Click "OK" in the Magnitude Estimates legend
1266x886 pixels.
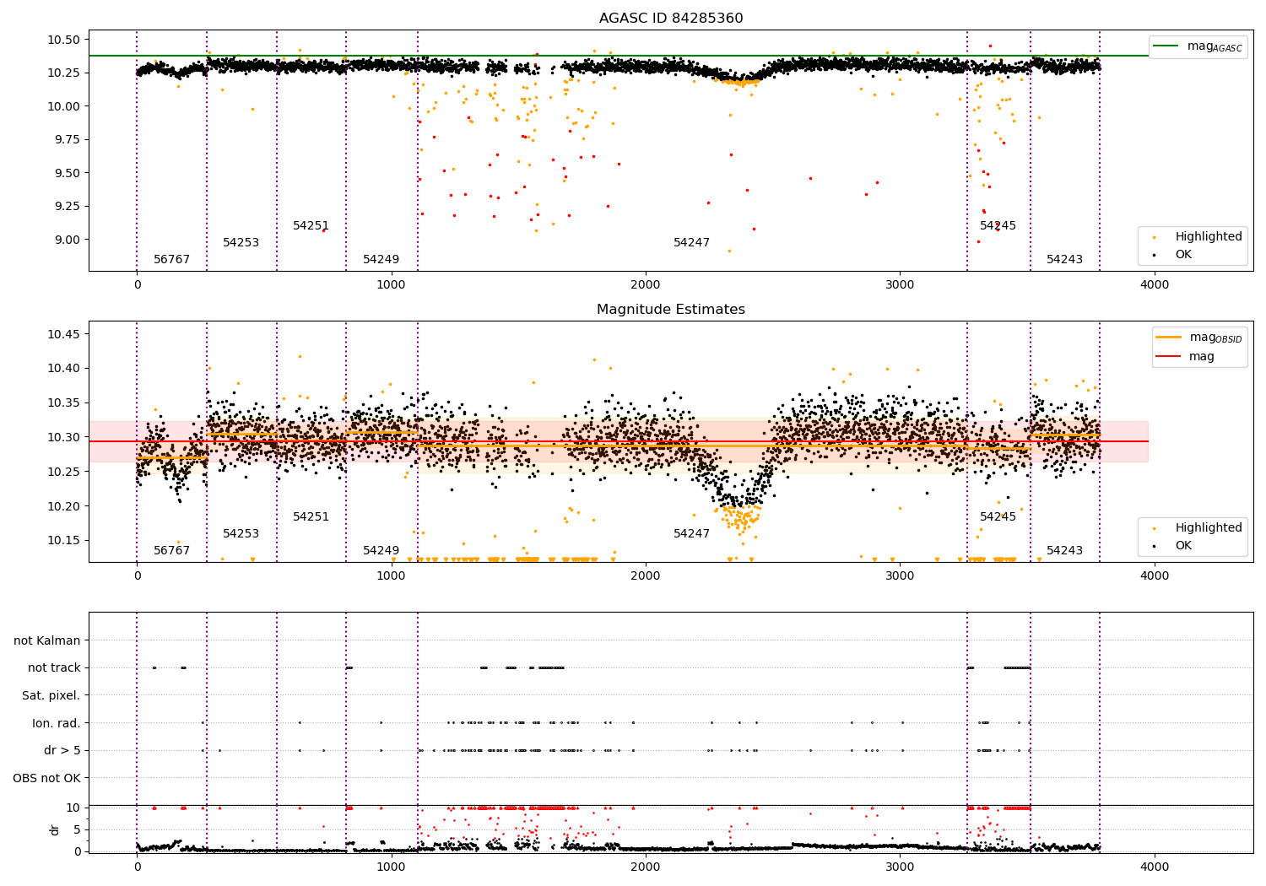coord(1183,546)
